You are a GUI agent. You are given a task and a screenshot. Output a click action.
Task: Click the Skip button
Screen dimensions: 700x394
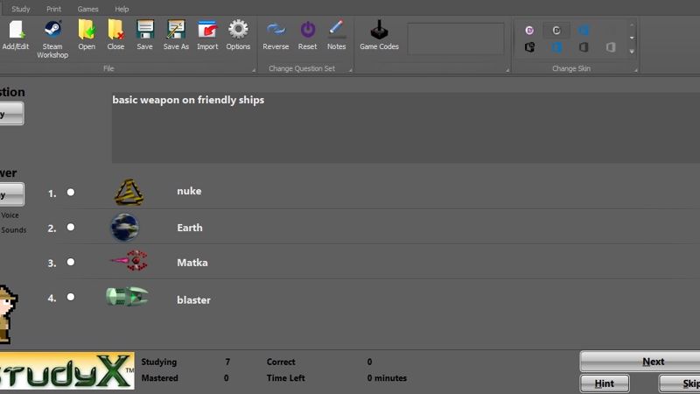(680, 383)
